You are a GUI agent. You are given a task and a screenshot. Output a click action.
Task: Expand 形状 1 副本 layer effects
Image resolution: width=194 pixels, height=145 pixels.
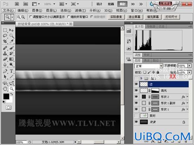point(187,103)
